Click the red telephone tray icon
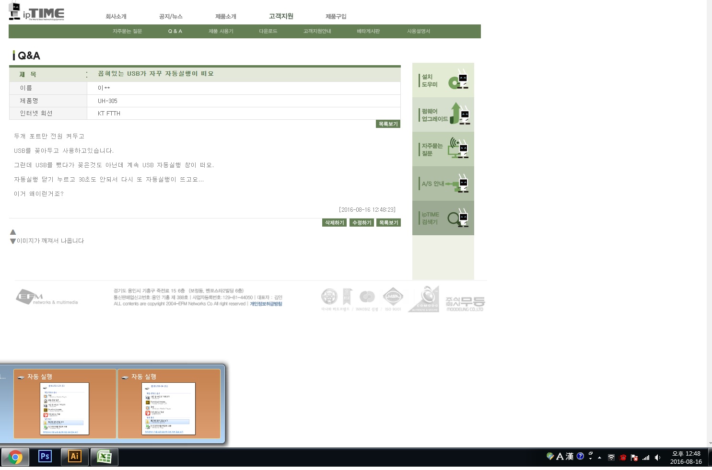The image size is (712, 470). [x=623, y=458]
